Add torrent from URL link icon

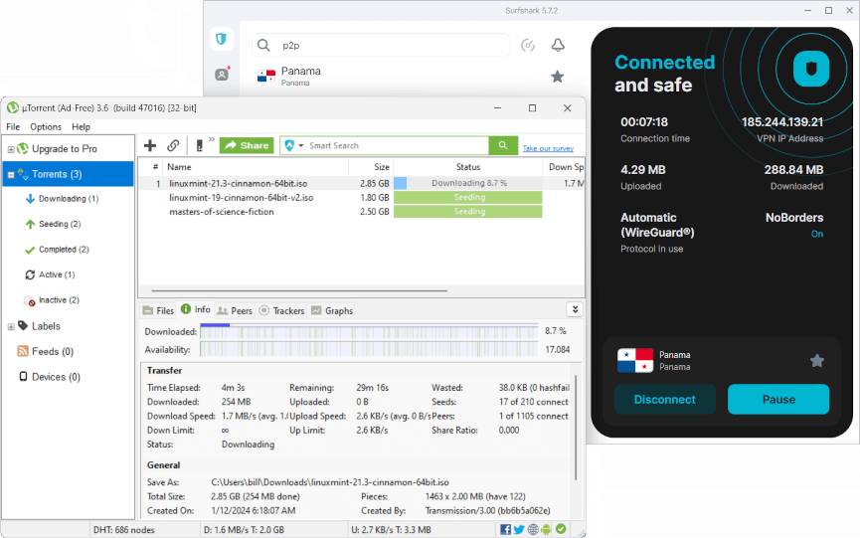click(173, 145)
